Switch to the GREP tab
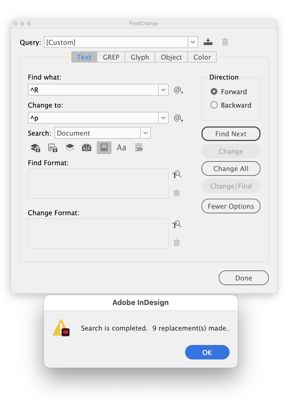Image resolution: width=304 pixels, height=400 pixels. (111, 57)
